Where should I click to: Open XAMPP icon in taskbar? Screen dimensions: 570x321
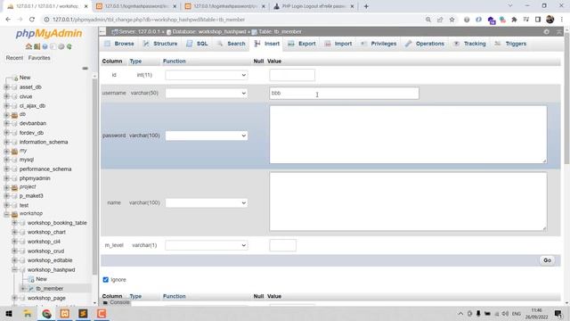[65, 314]
